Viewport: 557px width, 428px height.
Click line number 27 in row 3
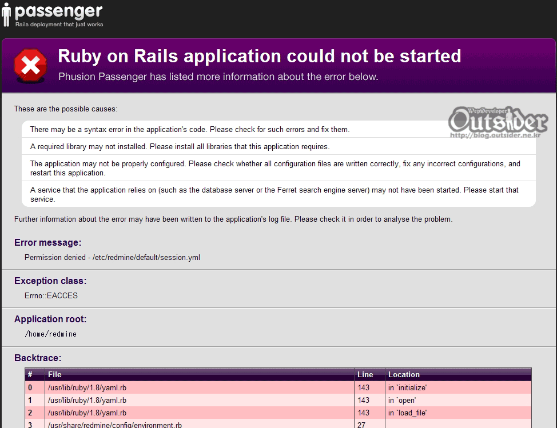[361, 425]
